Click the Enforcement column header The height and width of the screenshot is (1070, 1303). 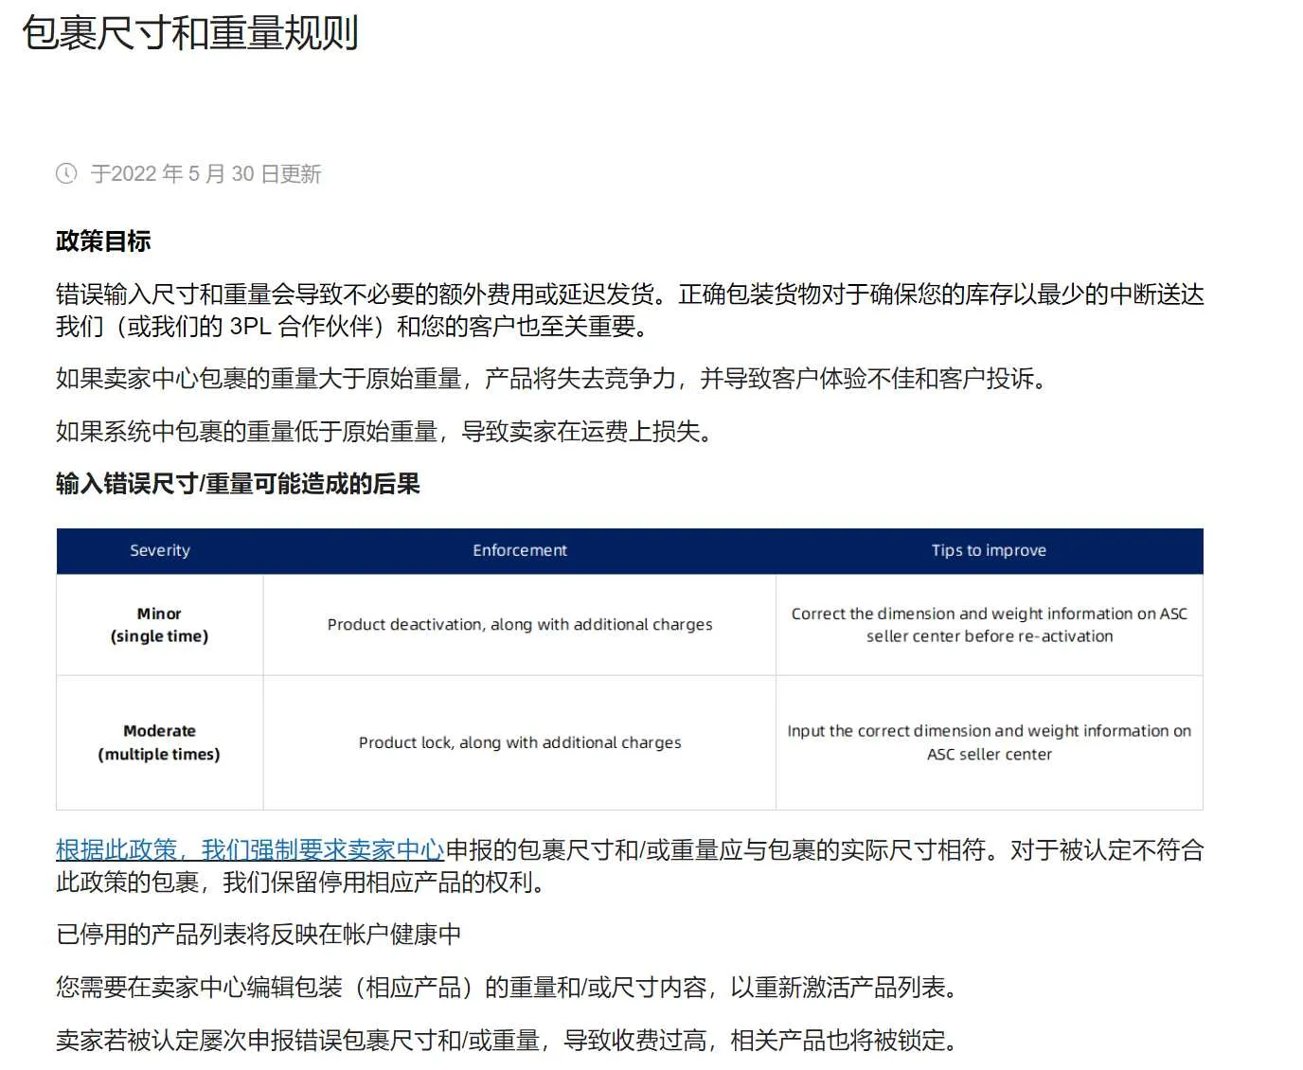(x=519, y=550)
